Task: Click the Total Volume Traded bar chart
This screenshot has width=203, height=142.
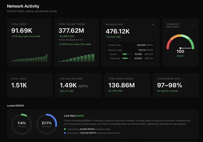Action: [x=76, y=58]
